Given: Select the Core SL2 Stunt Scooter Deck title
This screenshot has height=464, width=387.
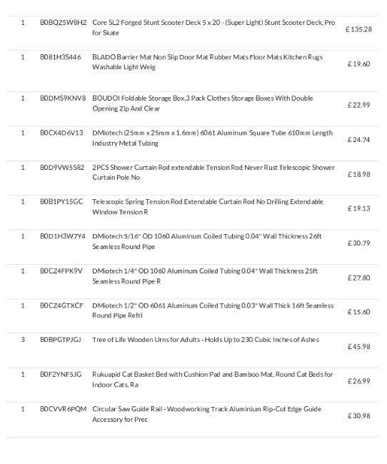Looking at the screenshot, I should coord(213,28).
